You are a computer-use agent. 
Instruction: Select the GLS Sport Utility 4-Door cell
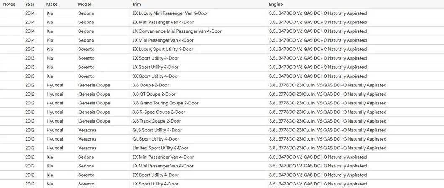[157, 130]
